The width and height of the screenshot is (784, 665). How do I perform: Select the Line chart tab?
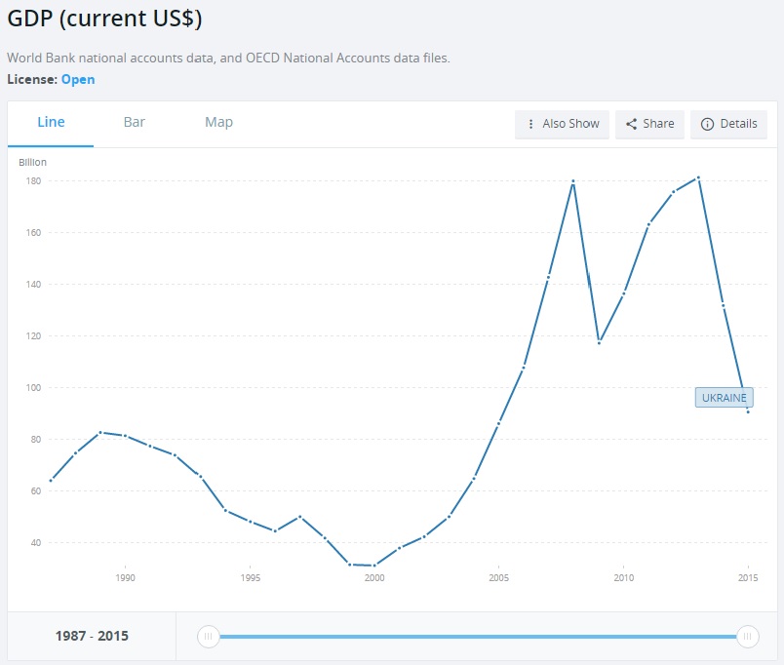point(51,122)
